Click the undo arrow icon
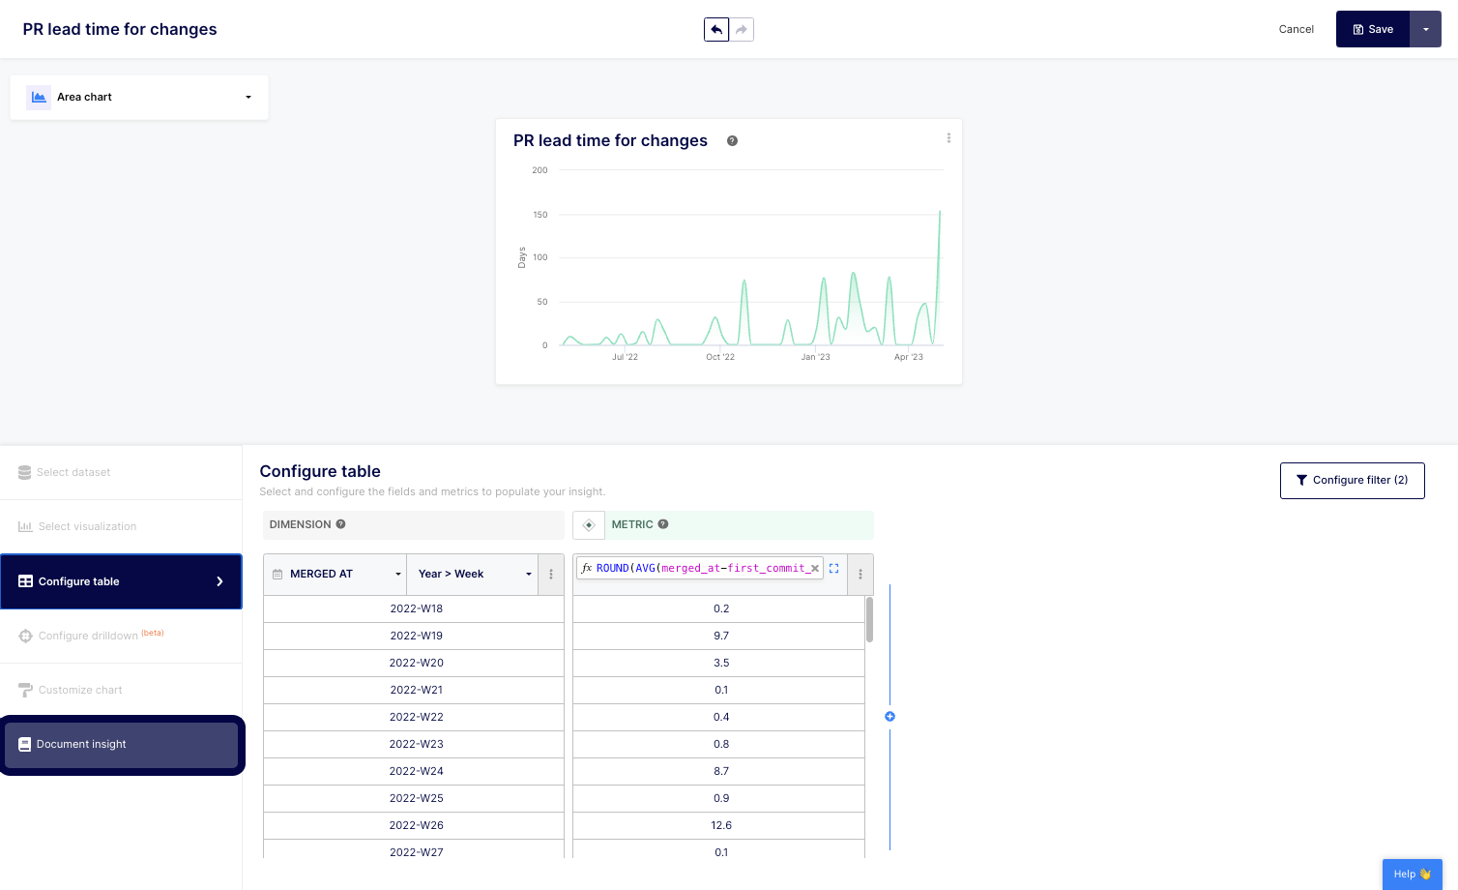Viewport: 1458px width, 890px height. coord(716,30)
